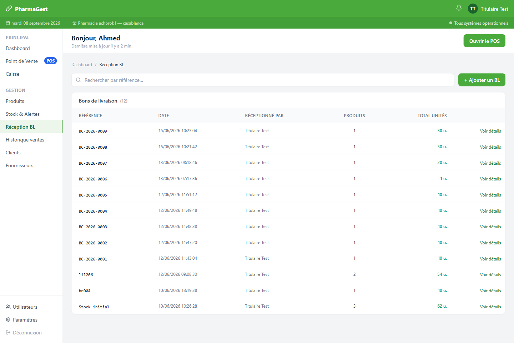
Task: Select the li1206 reference
Action: (86, 275)
